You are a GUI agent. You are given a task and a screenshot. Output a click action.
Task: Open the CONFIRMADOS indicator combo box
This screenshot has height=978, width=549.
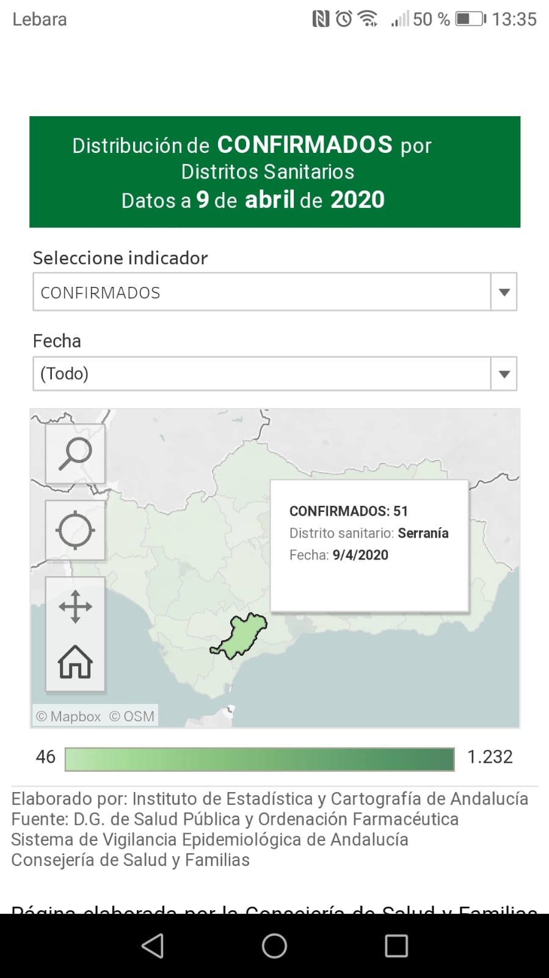pyautogui.click(x=261, y=292)
